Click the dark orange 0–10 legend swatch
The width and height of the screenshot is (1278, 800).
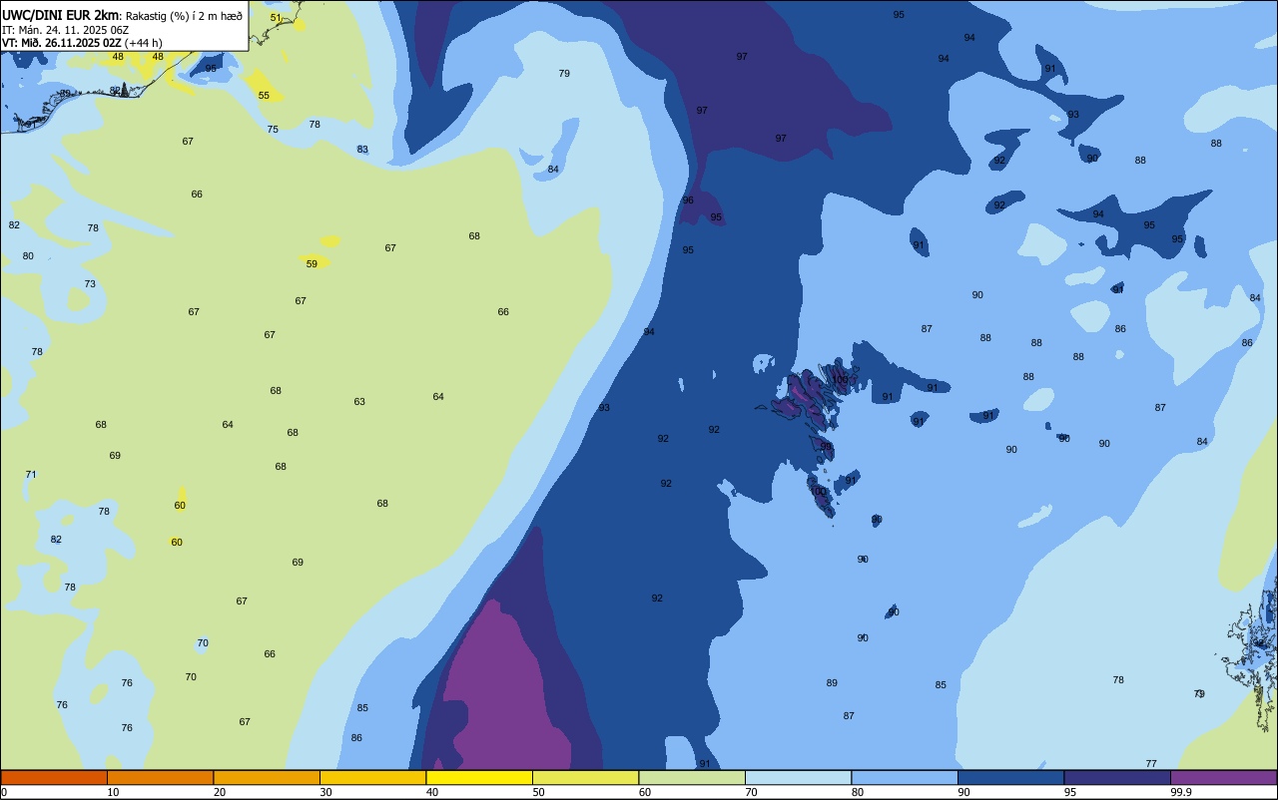coord(54,777)
